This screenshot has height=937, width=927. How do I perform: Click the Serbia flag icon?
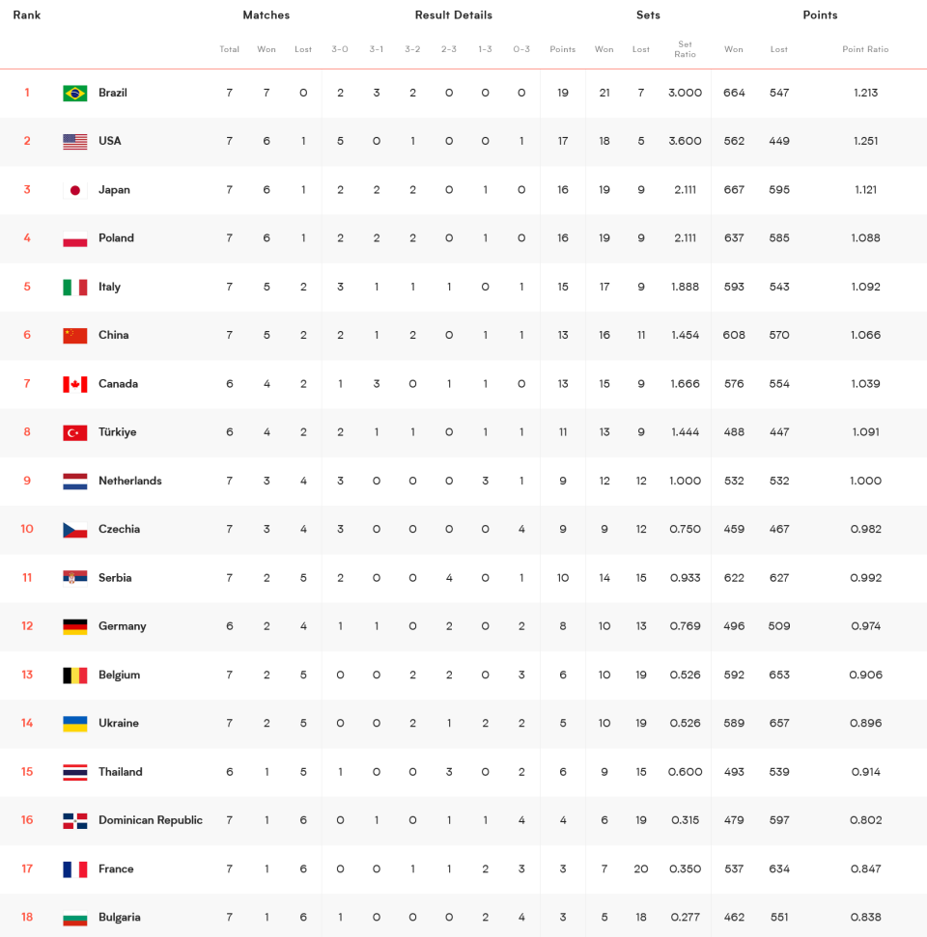pos(74,578)
